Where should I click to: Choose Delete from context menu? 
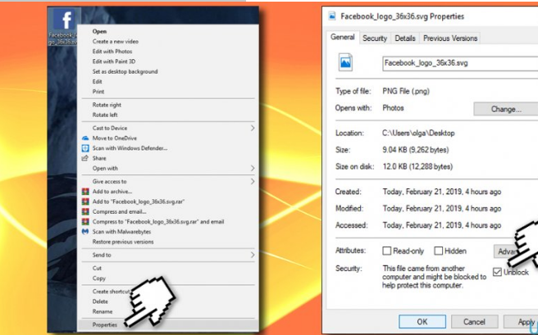coord(100,301)
